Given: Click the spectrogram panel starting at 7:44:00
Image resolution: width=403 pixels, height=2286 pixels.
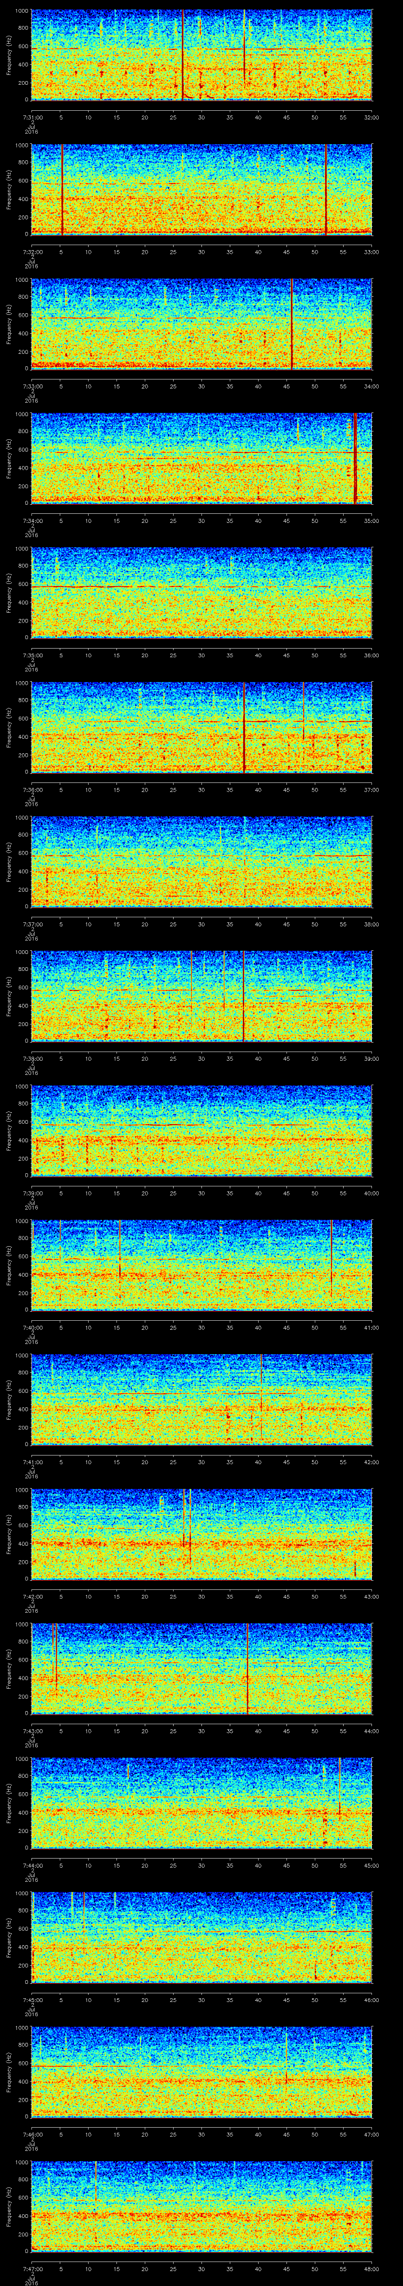Looking at the screenshot, I should (x=202, y=1804).
